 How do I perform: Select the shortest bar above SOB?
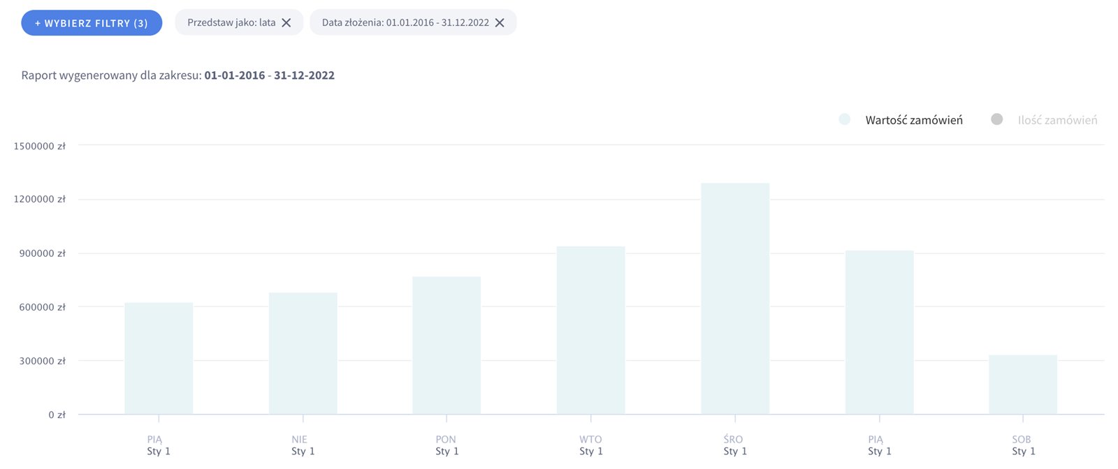[1023, 385]
